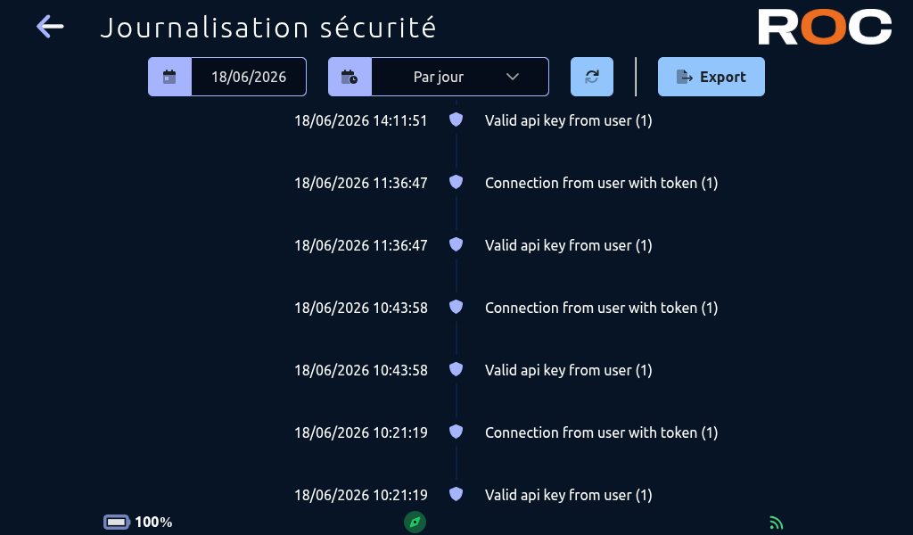Edit the date field 18/06/2026

[249, 77]
